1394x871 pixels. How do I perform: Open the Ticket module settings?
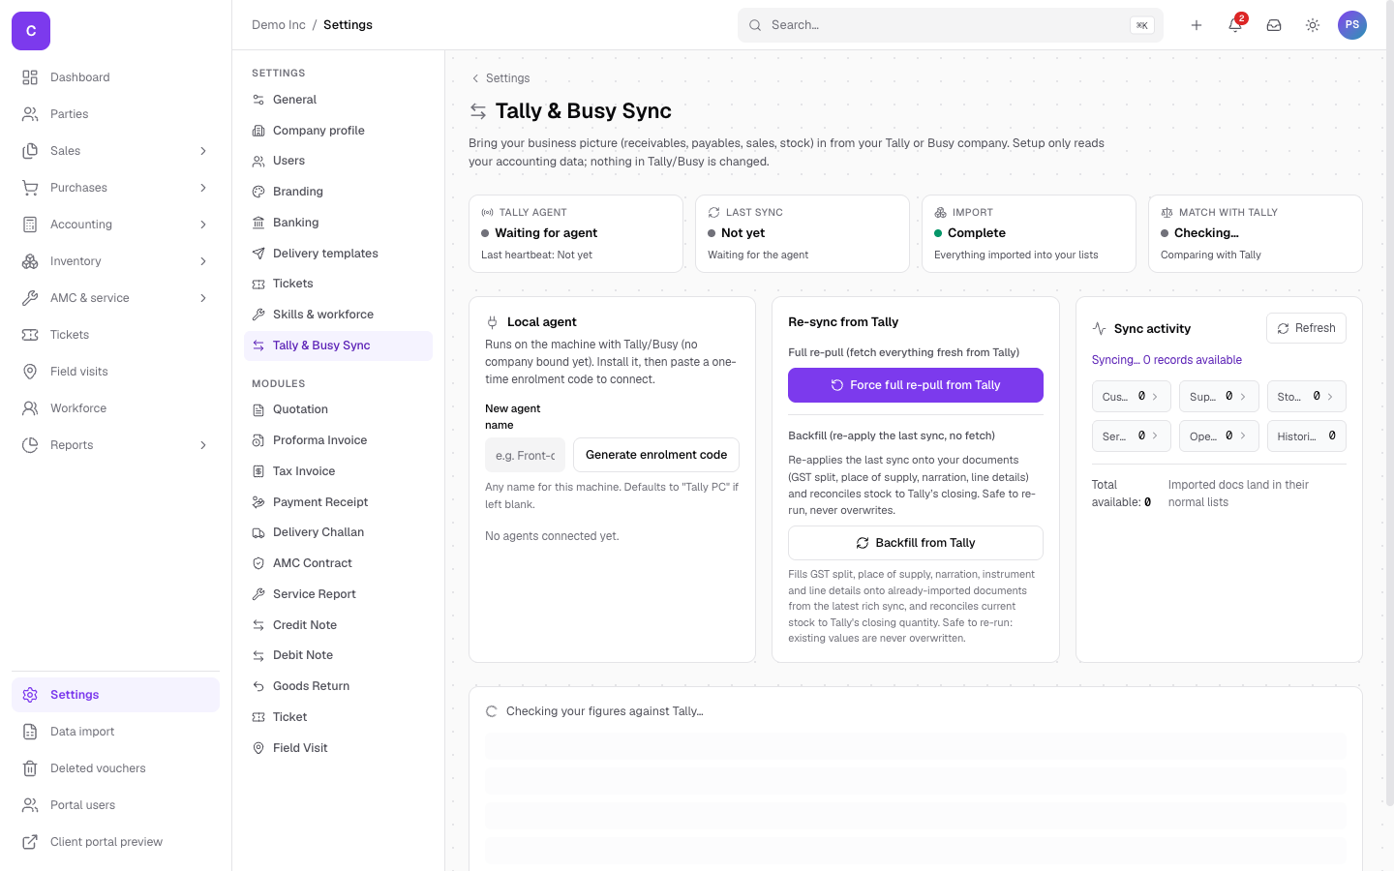coord(338,717)
